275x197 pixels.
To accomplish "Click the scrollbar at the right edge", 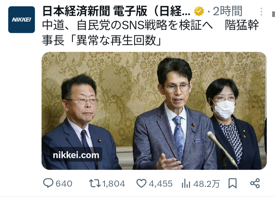I will pyautogui.click(x=273, y=14).
